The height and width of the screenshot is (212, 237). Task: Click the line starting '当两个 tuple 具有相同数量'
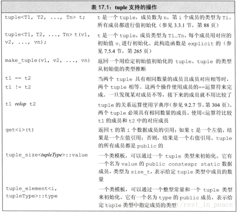coord(164,79)
